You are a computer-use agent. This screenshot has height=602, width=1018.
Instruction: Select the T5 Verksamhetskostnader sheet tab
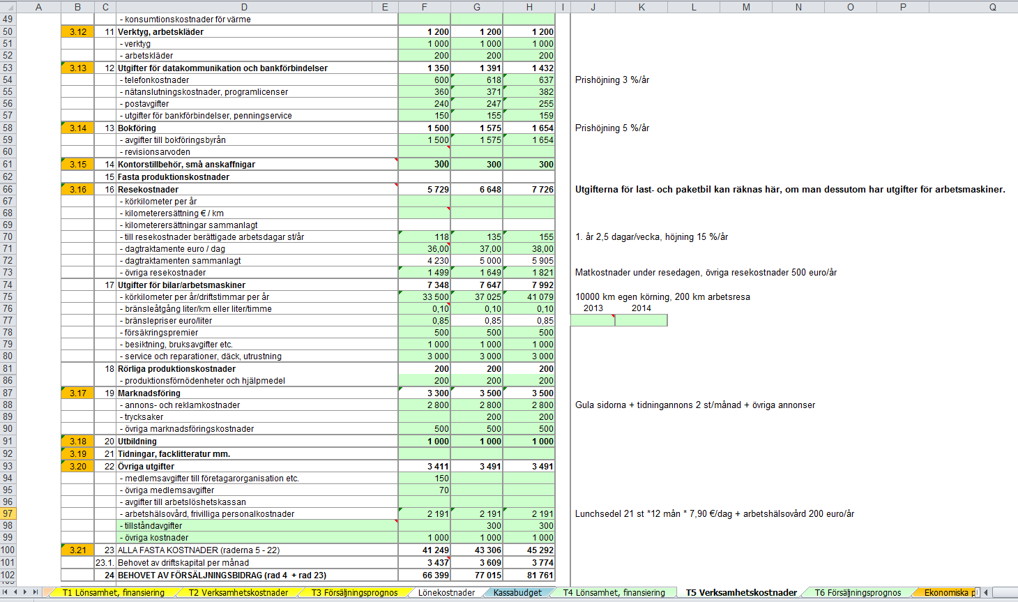click(741, 592)
